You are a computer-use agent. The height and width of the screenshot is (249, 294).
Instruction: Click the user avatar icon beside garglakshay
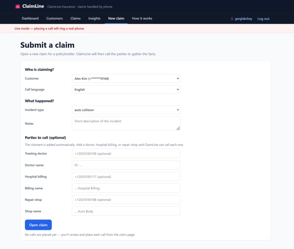pos(232,19)
